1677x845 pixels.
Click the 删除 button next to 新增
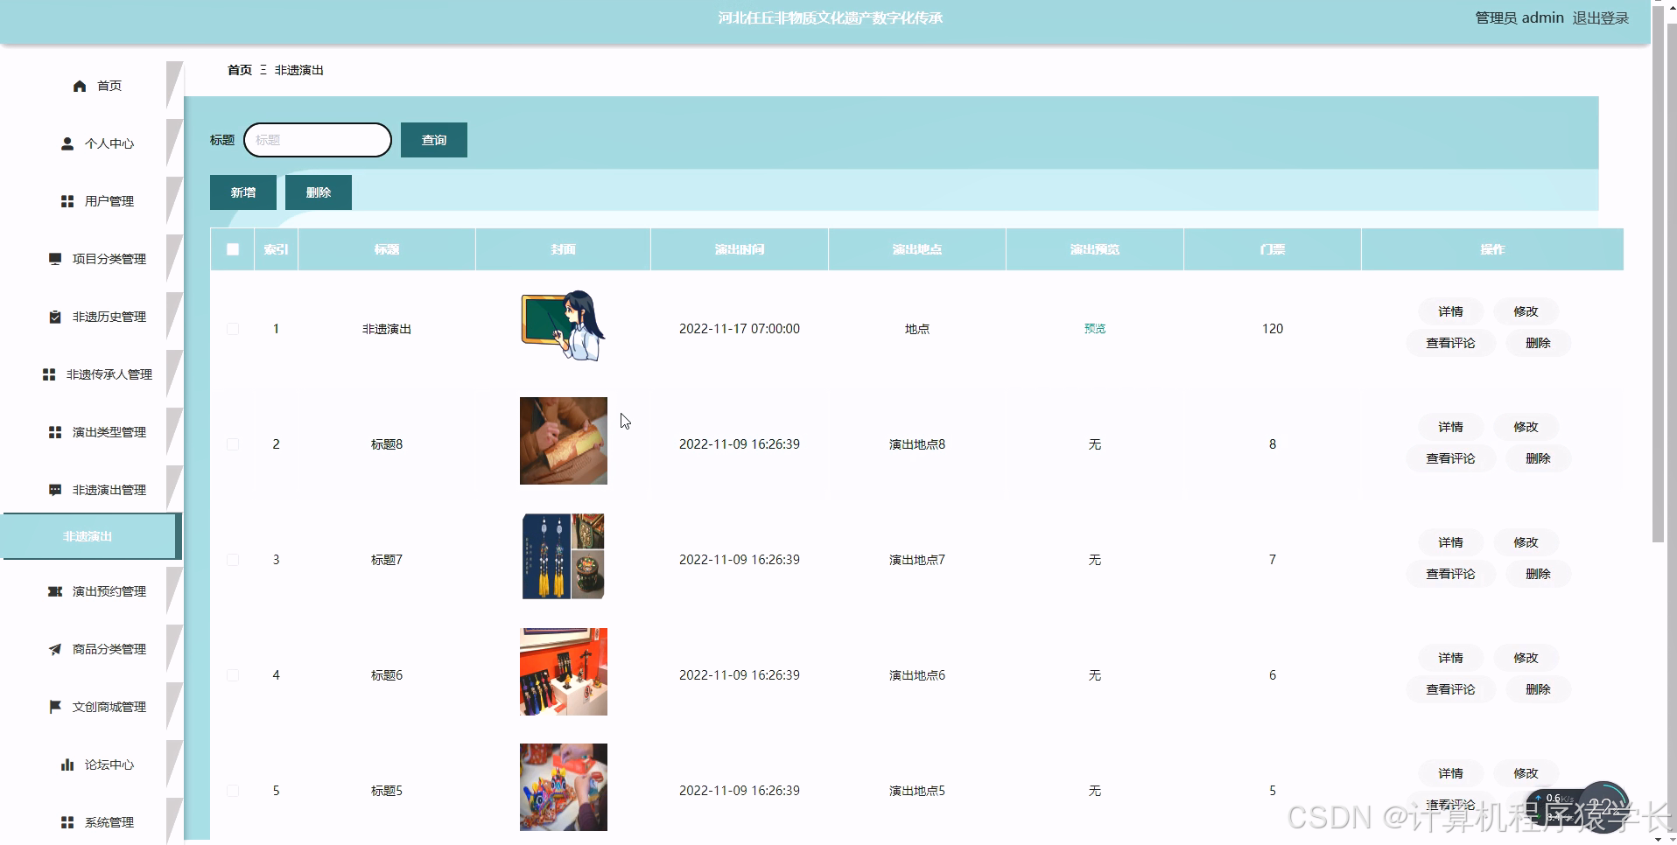tap(319, 192)
